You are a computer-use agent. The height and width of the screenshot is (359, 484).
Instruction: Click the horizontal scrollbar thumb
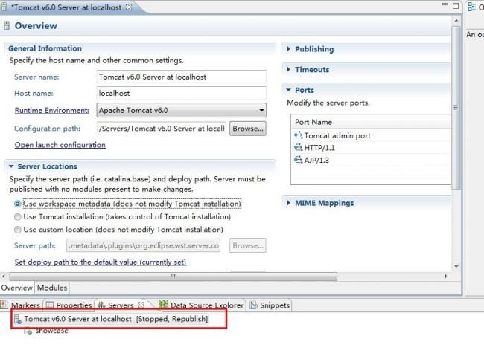(173, 276)
